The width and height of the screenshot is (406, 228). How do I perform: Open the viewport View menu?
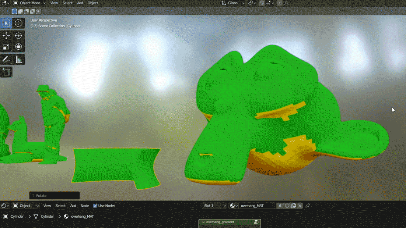(54, 3)
